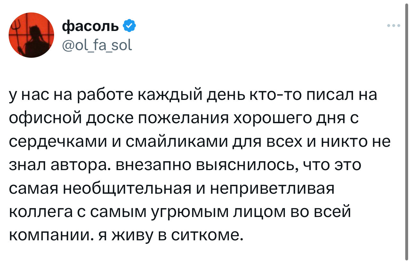
Task: Open the three-dot more options menu
Action: (x=393, y=26)
